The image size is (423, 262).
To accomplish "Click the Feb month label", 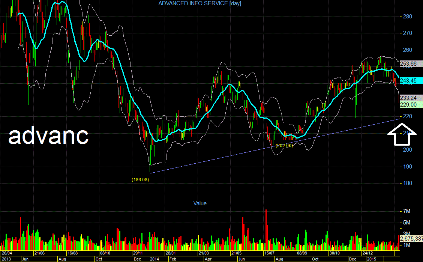I will tap(172, 259).
